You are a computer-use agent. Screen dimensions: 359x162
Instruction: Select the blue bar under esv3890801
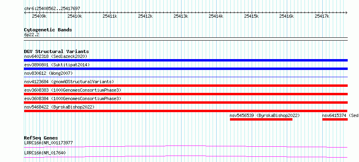(186, 69)
